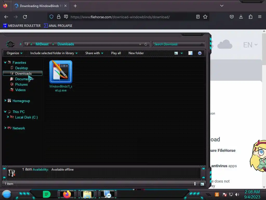Open green notes app on taskbar
266x200 pixels.
(x=46, y=194)
